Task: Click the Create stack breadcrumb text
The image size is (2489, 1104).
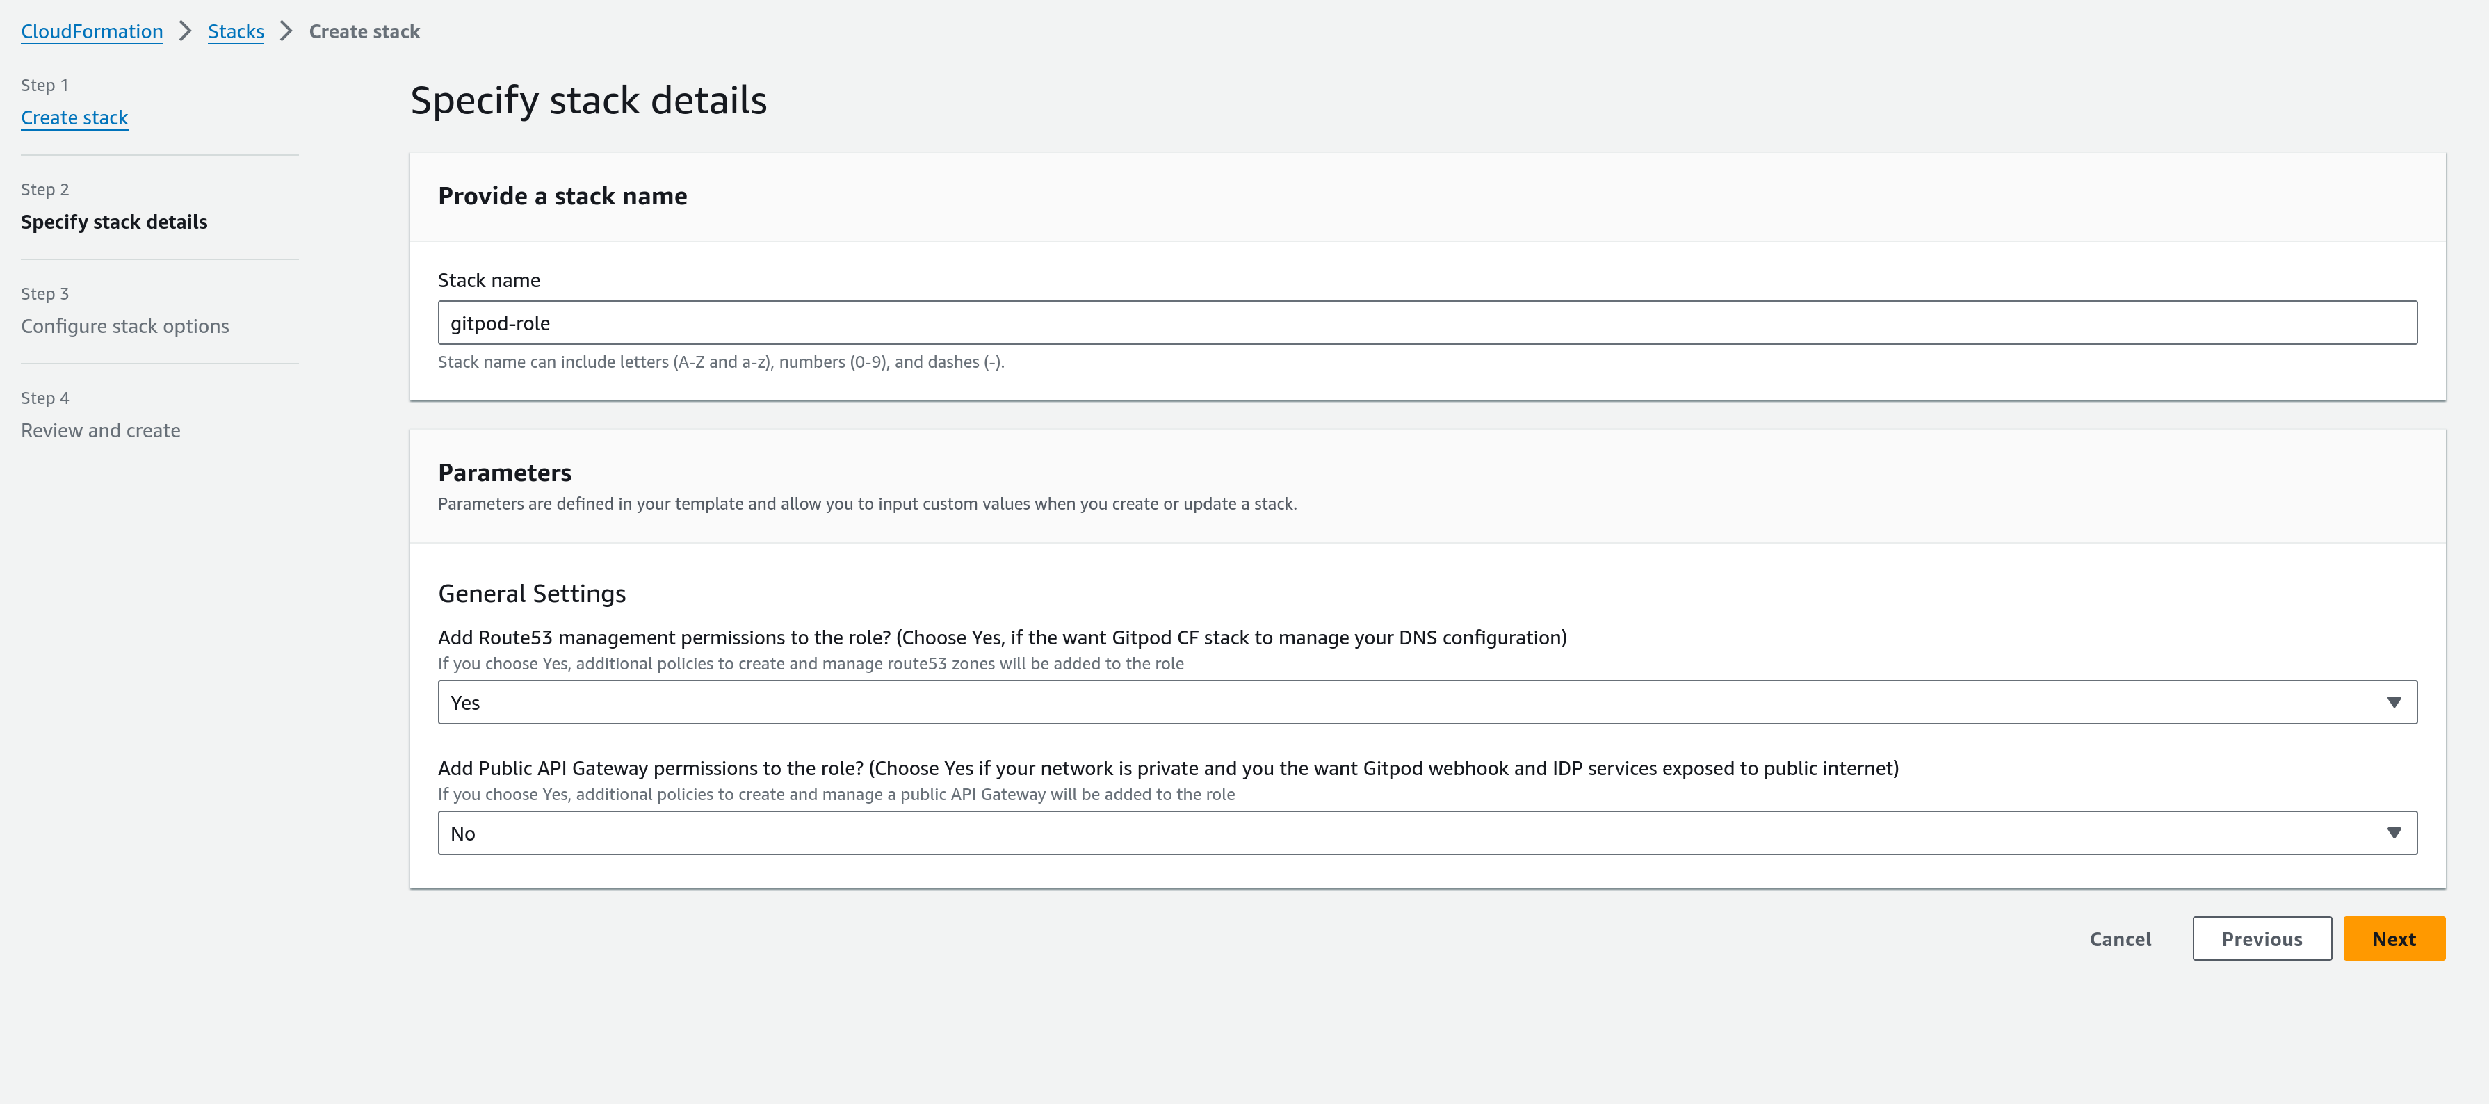Action: [364, 31]
